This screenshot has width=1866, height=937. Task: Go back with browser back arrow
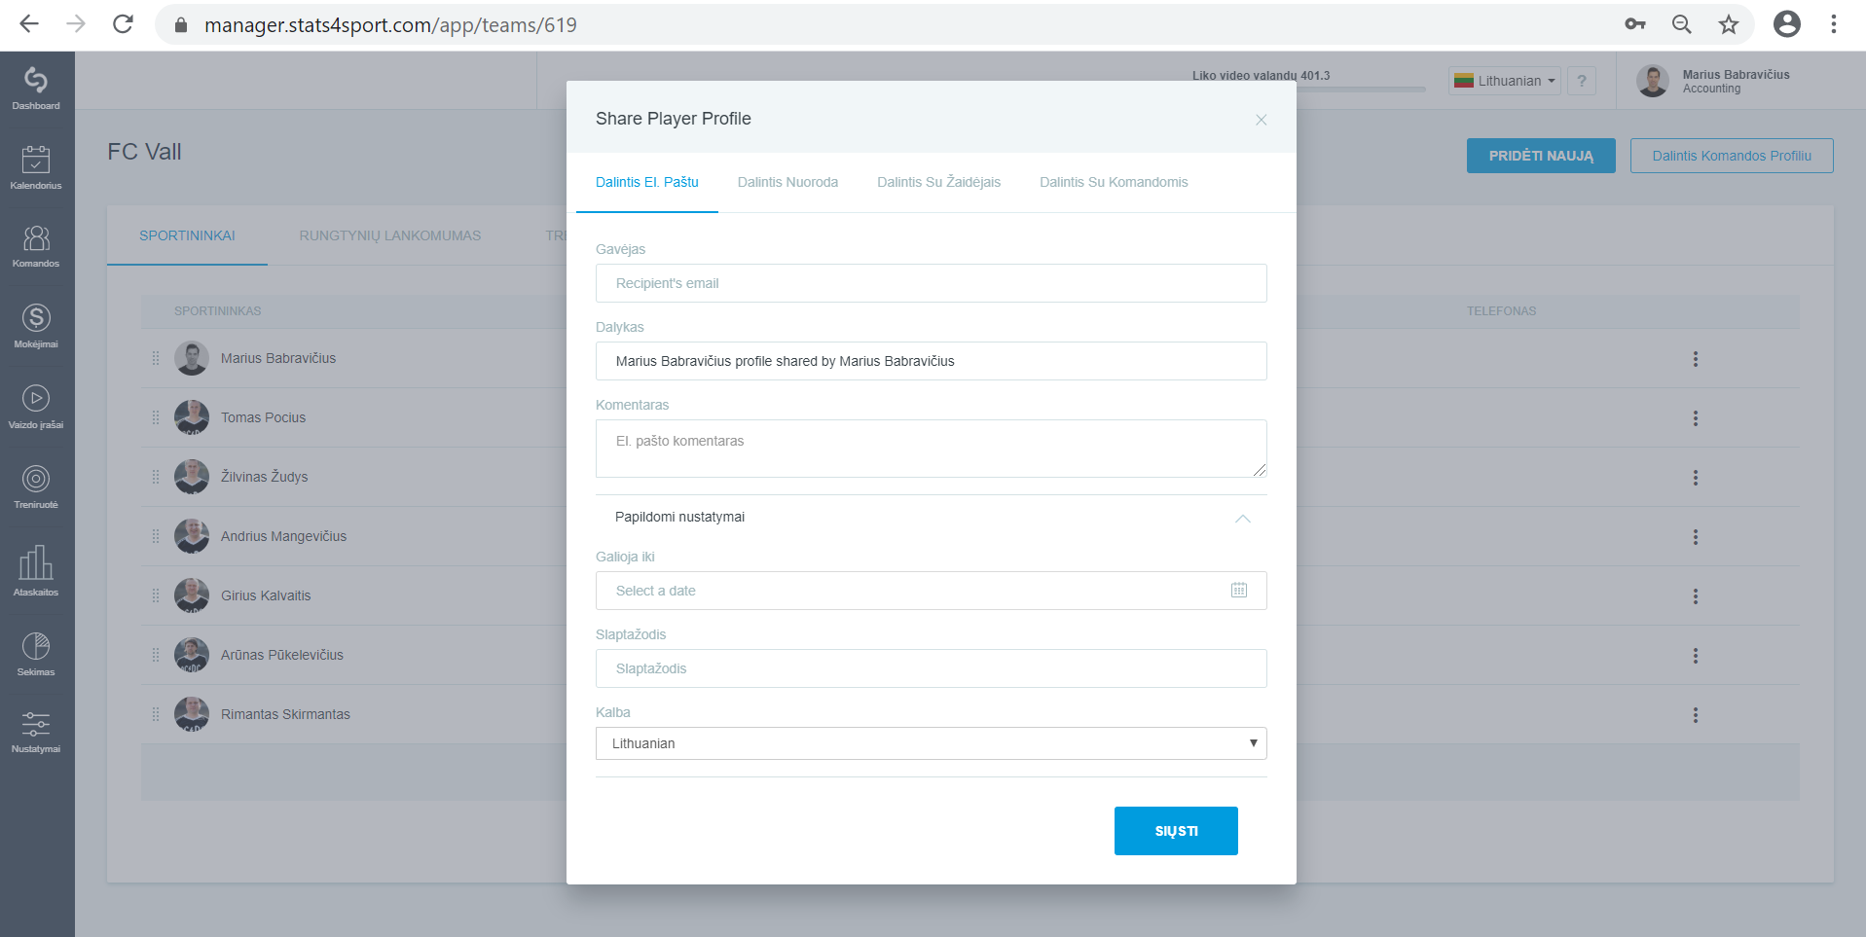(x=29, y=24)
